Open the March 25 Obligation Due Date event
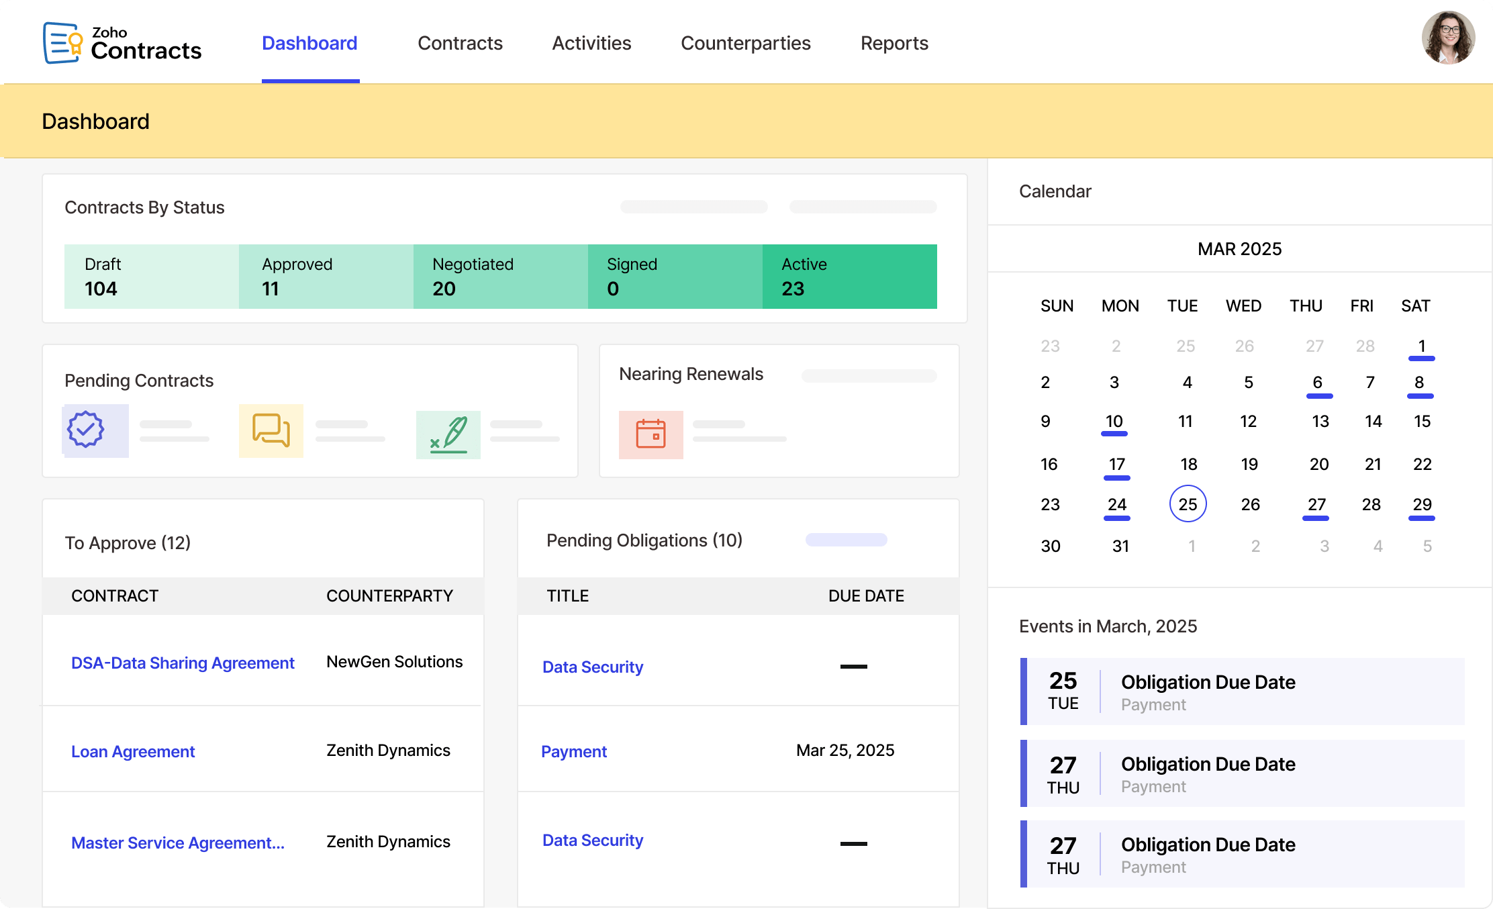This screenshot has width=1493, height=909. [x=1242, y=692]
